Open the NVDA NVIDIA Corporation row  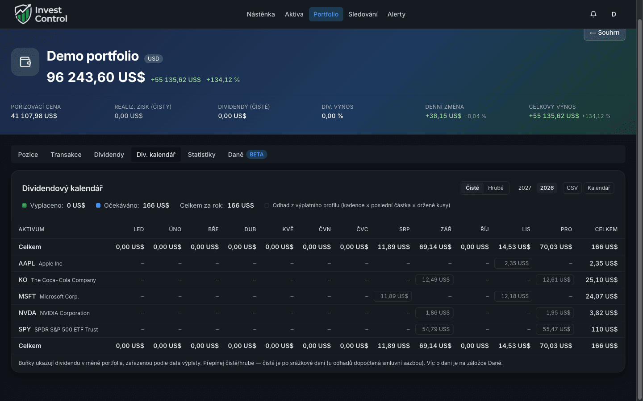pyautogui.click(x=318, y=313)
